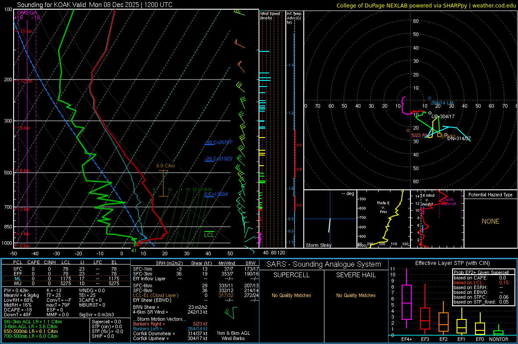Click the 9 km height marker
The width and height of the screenshot is (518, 344).
click(x=25, y=128)
